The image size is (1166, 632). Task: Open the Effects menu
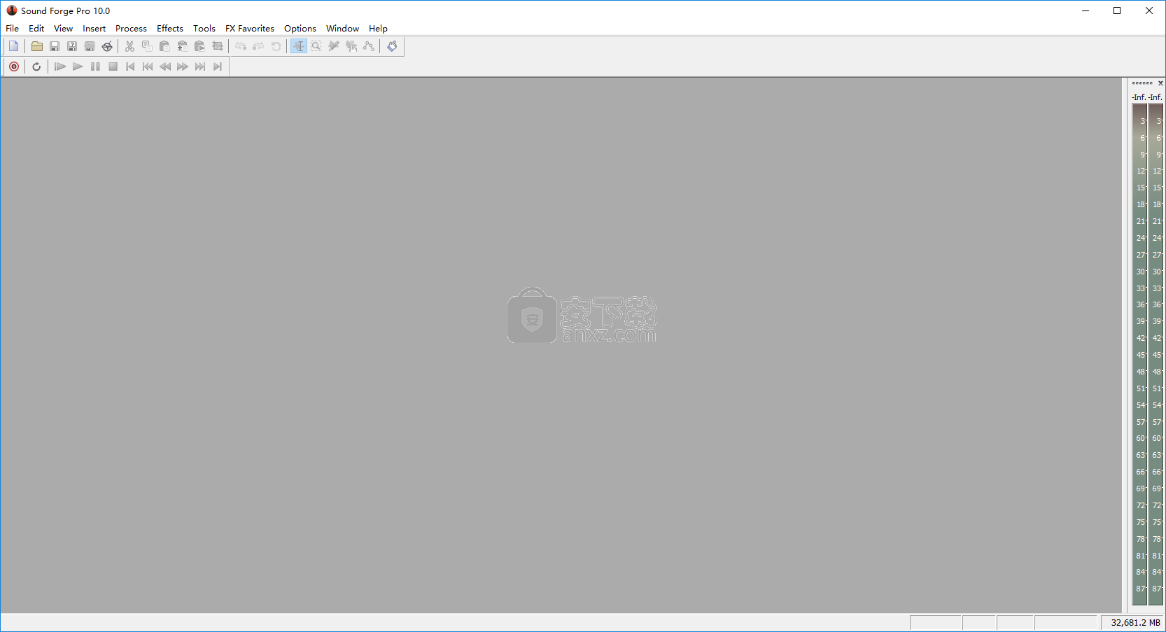(x=170, y=29)
